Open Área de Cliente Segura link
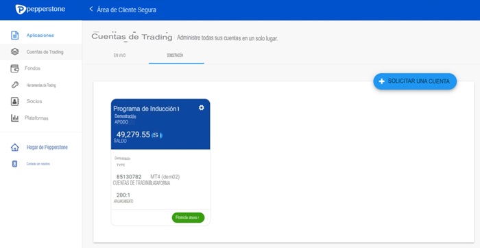Viewport: 480px width, 248px height. [x=126, y=10]
